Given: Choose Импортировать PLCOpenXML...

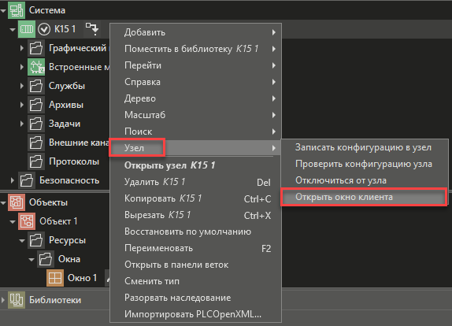Looking at the screenshot, I should (195, 314).
